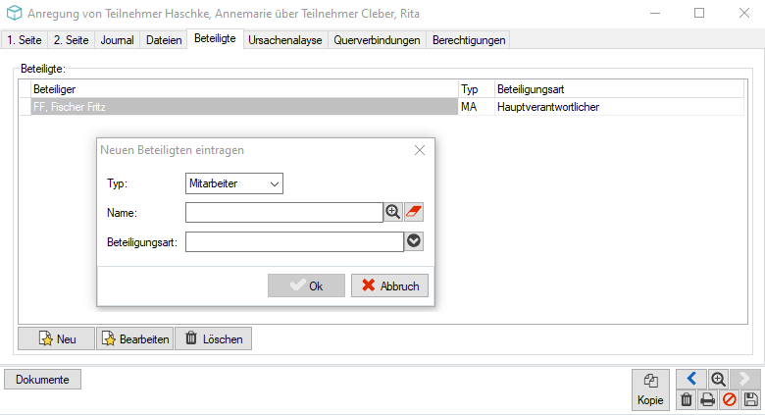Minimize the Anregung window

(x=655, y=13)
